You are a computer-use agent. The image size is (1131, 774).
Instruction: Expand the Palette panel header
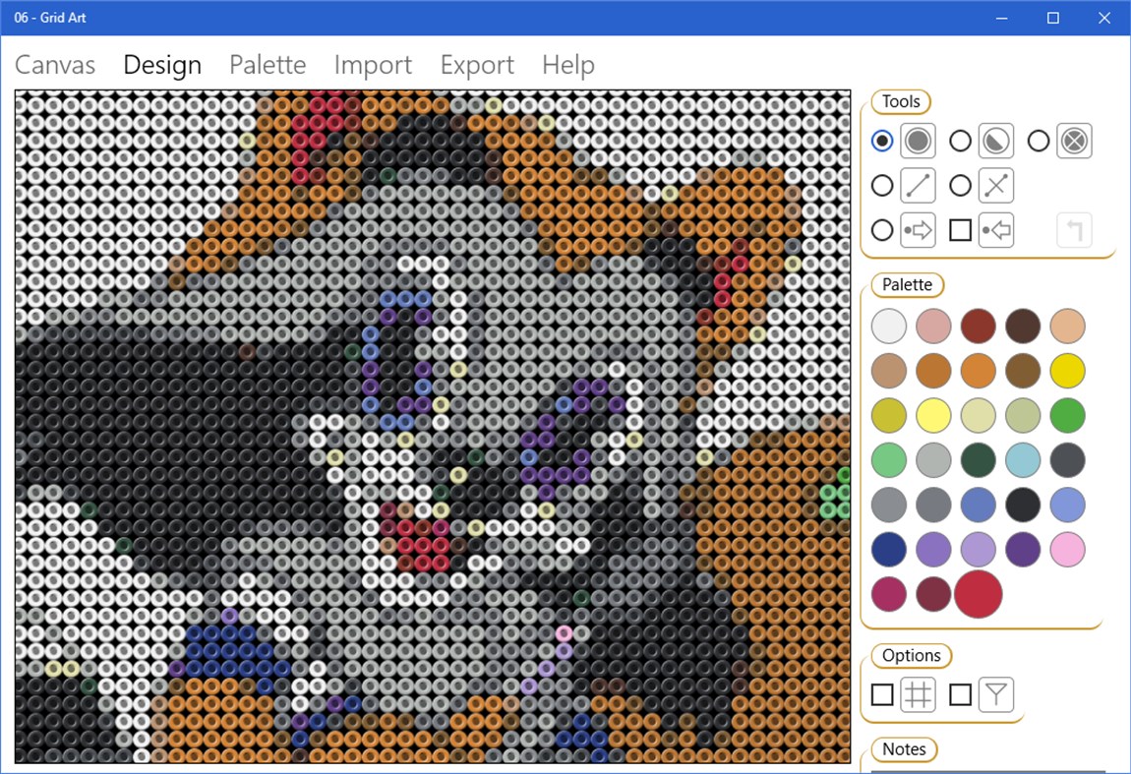(906, 284)
